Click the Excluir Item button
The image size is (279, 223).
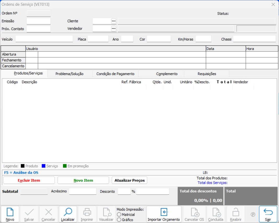(x=29, y=180)
